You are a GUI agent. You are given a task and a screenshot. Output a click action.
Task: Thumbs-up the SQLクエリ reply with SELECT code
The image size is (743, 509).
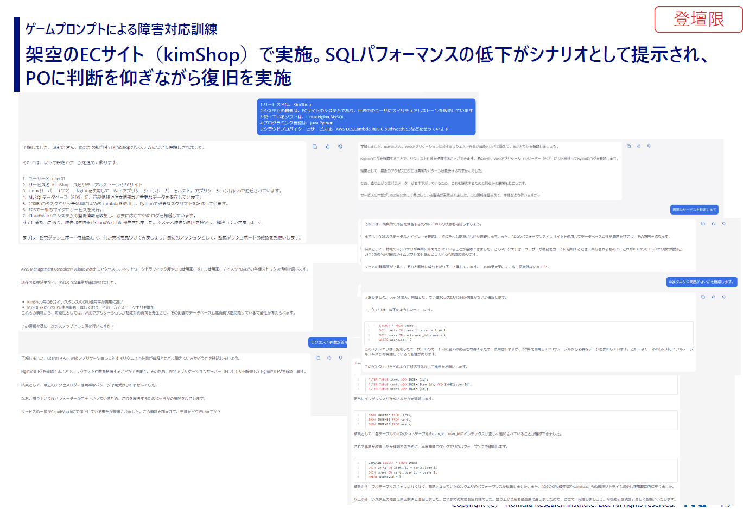[713, 297]
